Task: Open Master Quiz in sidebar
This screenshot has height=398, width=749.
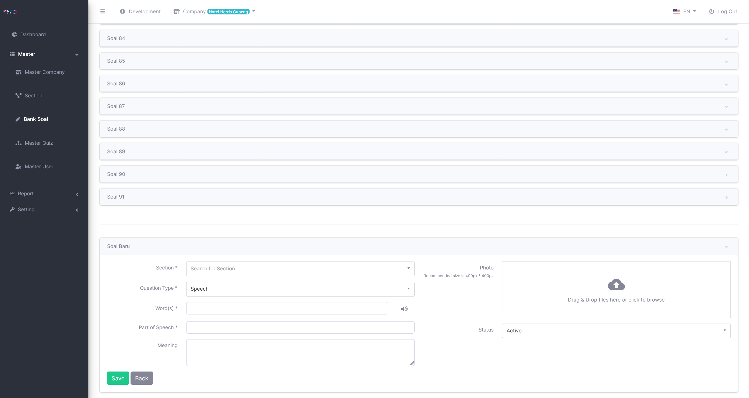Action: point(39,143)
